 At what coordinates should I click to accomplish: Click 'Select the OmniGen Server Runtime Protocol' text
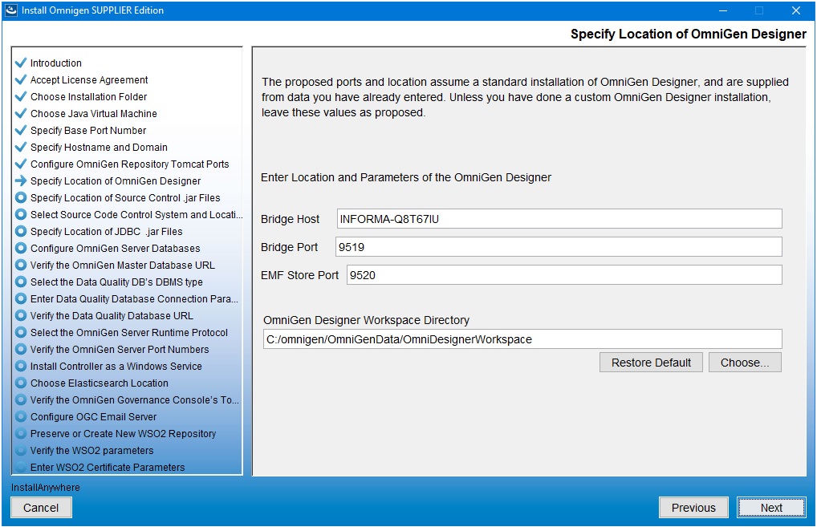[x=129, y=332]
